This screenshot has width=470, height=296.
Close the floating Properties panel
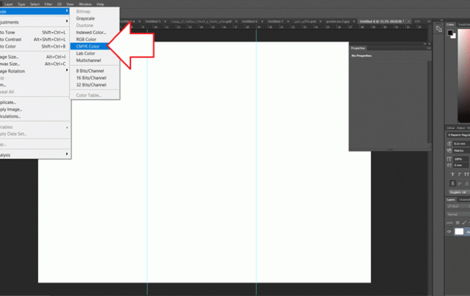click(429, 44)
